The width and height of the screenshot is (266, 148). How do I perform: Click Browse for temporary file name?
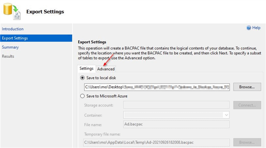coord(247,142)
